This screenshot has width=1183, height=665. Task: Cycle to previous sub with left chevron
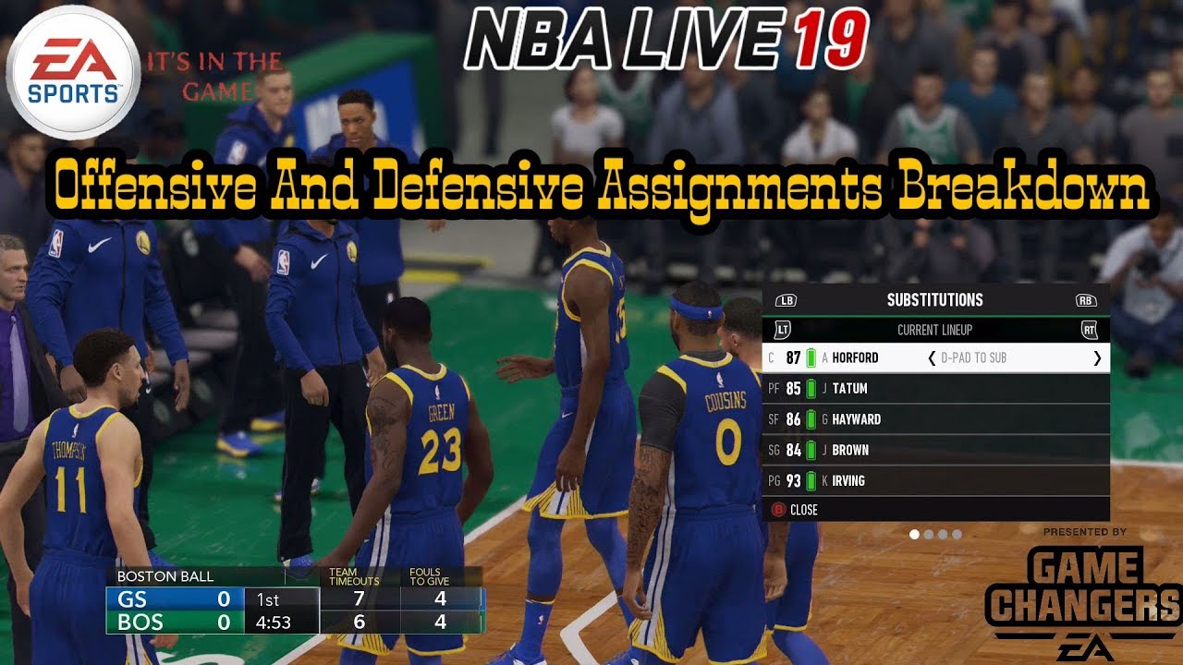pyautogui.click(x=932, y=358)
